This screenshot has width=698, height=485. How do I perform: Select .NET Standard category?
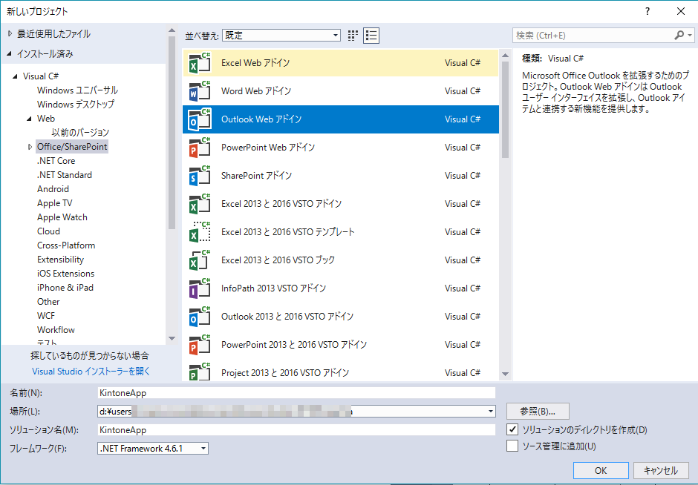click(x=65, y=175)
